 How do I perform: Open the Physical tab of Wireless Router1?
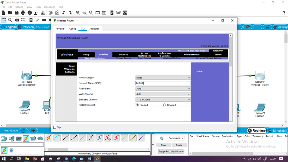coord(60,29)
